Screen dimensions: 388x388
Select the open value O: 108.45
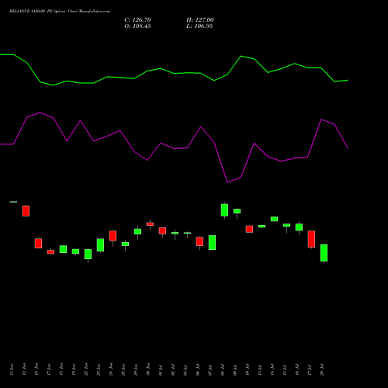pos(137,26)
